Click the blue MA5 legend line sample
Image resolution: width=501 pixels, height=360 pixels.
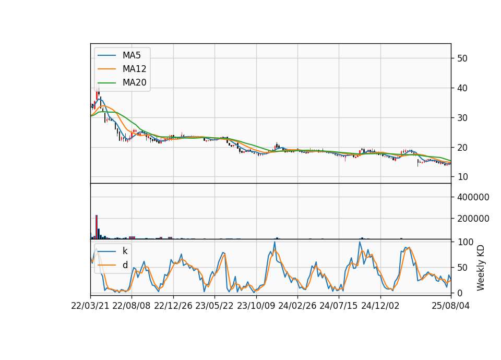[x=106, y=56]
